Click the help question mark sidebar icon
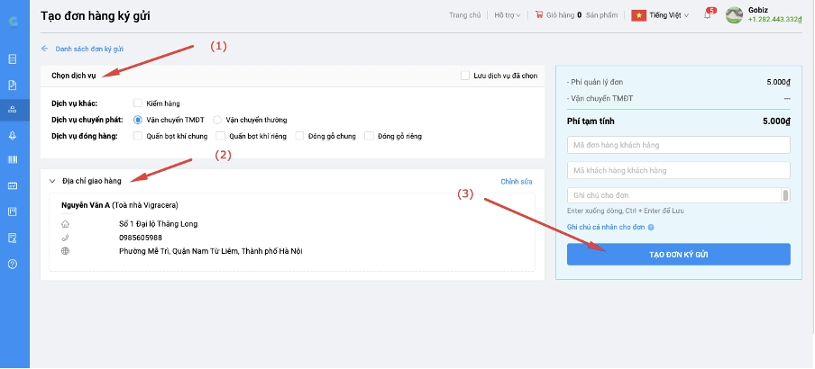 pos(13,264)
